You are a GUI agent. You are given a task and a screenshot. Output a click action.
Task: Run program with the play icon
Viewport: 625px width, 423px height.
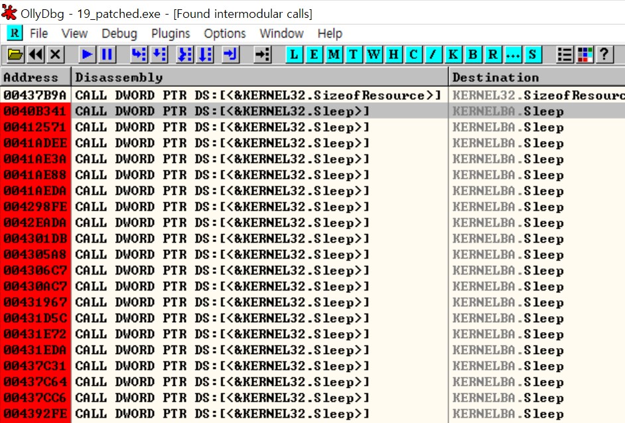click(x=86, y=54)
